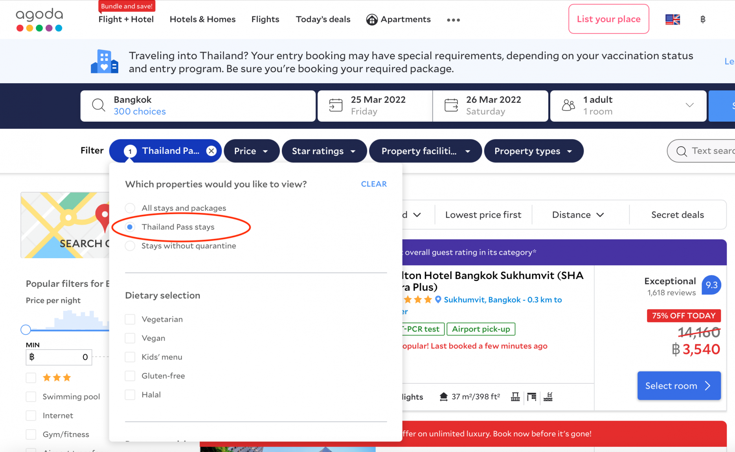Check the Vegan dietary option

pyautogui.click(x=130, y=338)
